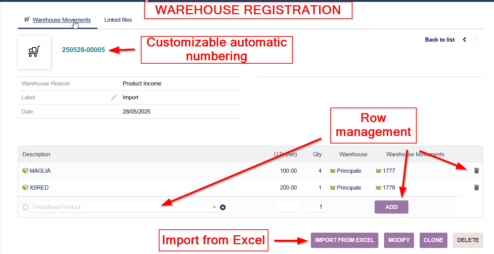Delete the MAGLIA row with trash icon
This screenshot has height=254, width=494.
(477, 171)
